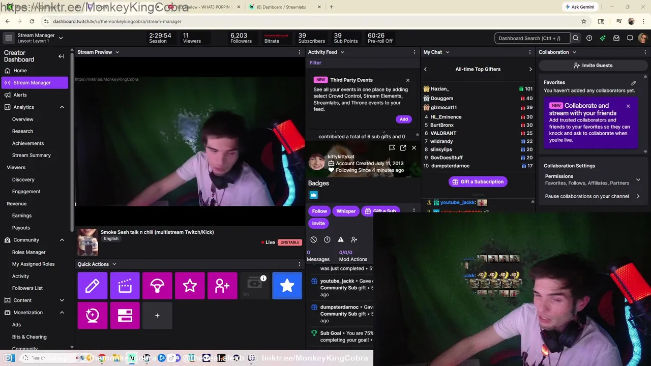Screen dimensions: 651x366
Task: Open Pause collaborations on your channel
Action: tap(592, 196)
